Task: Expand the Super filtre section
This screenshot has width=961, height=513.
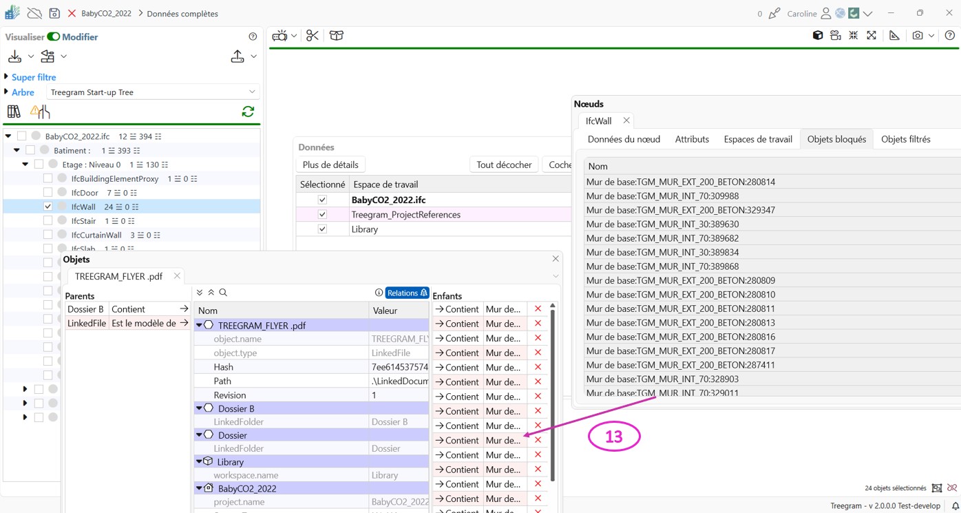Action: 33,77
